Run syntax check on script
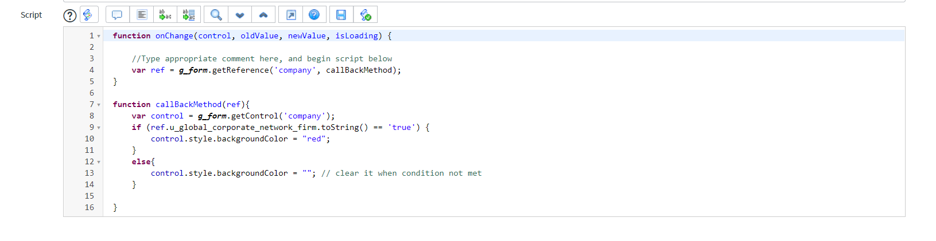The image size is (936, 241). click(365, 14)
